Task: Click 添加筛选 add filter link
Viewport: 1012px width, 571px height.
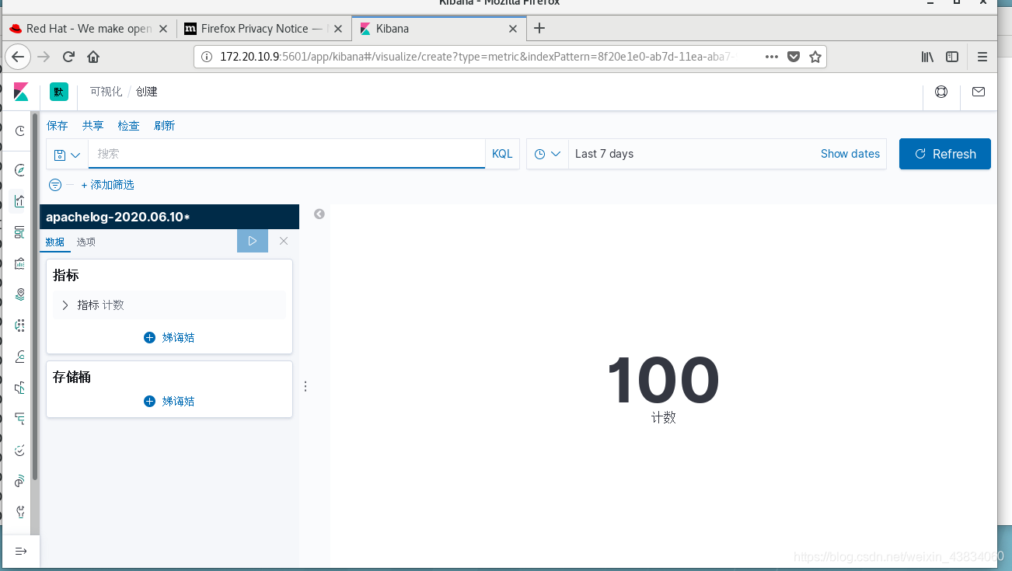Action: (107, 185)
